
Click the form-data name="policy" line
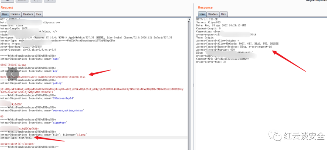point(31,83)
